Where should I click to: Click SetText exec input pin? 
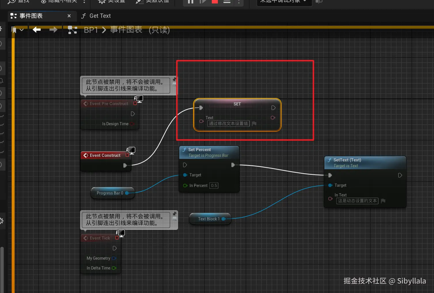[x=330, y=175]
